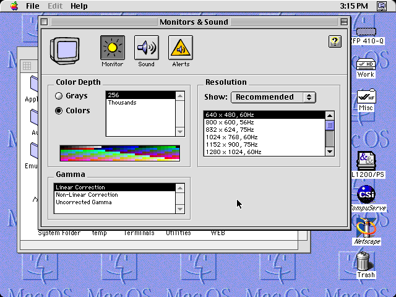Select the Monitor panel icon
396x297 pixels.
[x=113, y=48]
